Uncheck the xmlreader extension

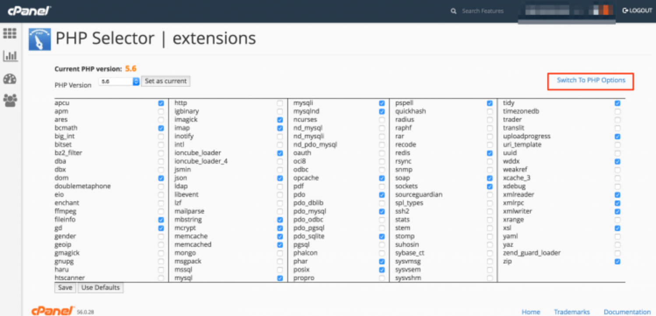point(617,195)
